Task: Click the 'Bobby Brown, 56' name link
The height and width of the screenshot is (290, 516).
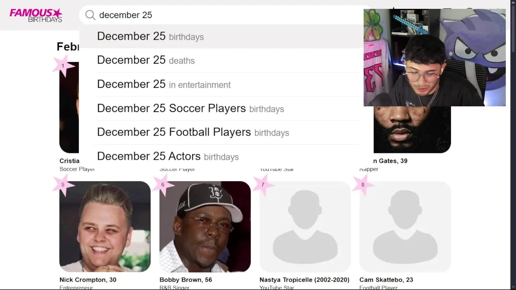Action: [185, 280]
